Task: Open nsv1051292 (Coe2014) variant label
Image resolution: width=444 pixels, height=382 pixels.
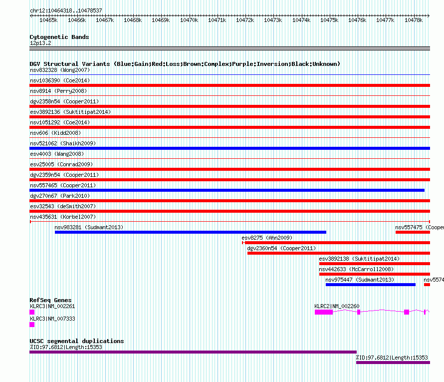Action: pos(60,122)
